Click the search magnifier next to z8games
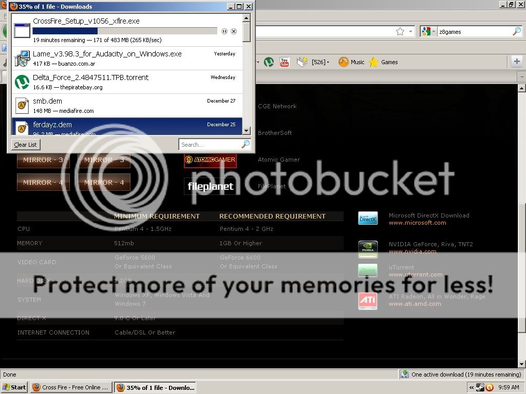 [516, 32]
